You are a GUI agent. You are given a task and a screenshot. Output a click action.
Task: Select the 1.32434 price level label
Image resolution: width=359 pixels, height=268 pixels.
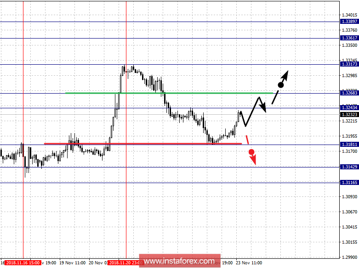(349, 108)
